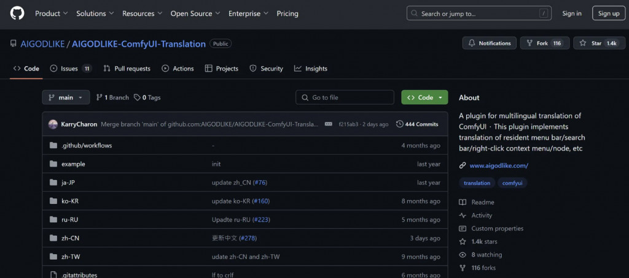This screenshot has width=629, height=278.
Task: Click the example folder icon
Action: pos(53,164)
